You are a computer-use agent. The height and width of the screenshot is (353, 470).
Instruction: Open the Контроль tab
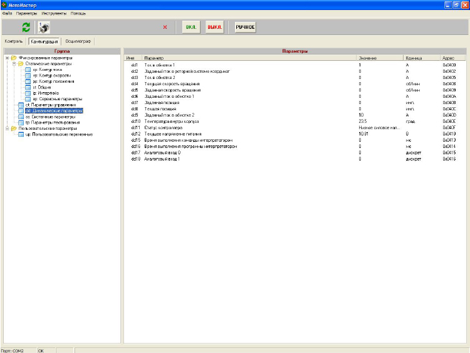click(x=14, y=41)
